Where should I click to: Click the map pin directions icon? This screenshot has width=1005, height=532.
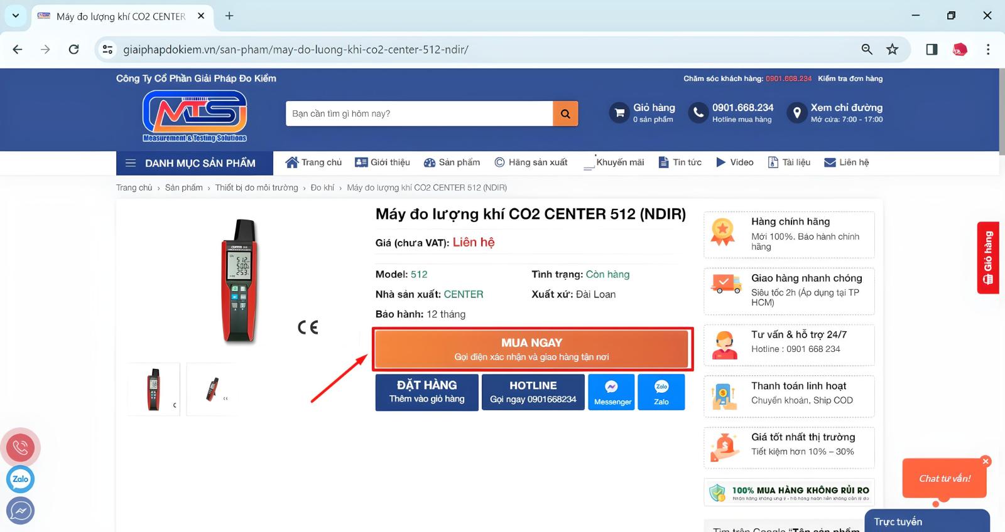pyautogui.click(x=797, y=113)
